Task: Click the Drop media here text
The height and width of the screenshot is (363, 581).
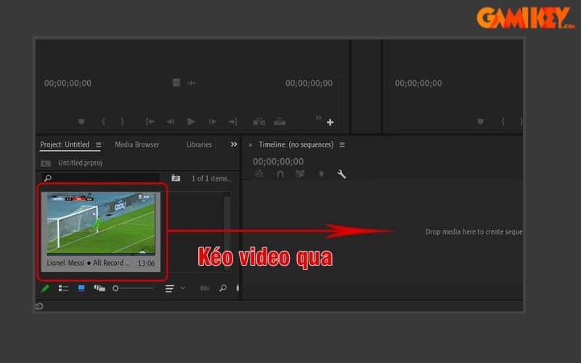Action: pyautogui.click(x=474, y=232)
